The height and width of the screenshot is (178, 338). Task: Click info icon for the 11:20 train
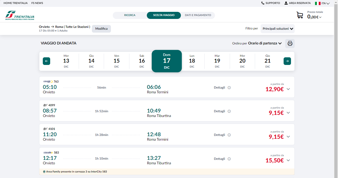pyautogui.click(x=229, y=135)
